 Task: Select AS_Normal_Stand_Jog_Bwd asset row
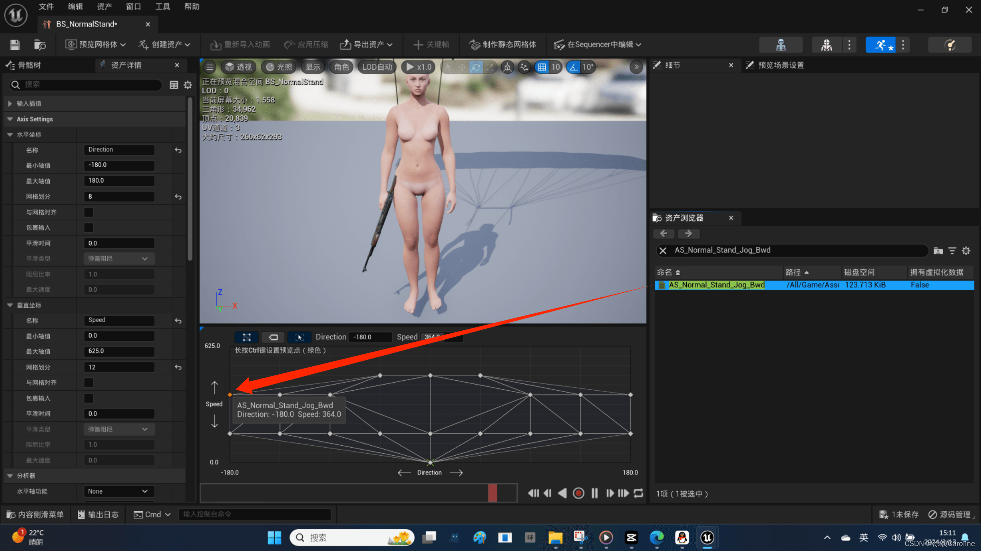tap(814, 285)
